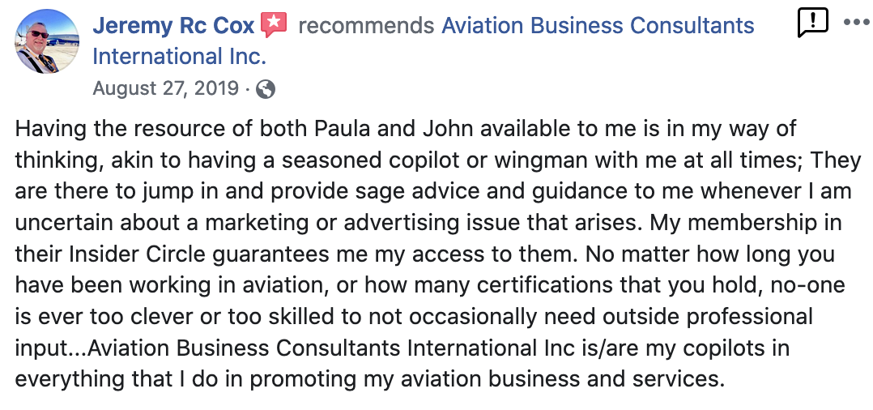Click the August 27, 2019 timestamp
Image resolution: width=873 pixels, height=410 pixels.
(165, 88)
